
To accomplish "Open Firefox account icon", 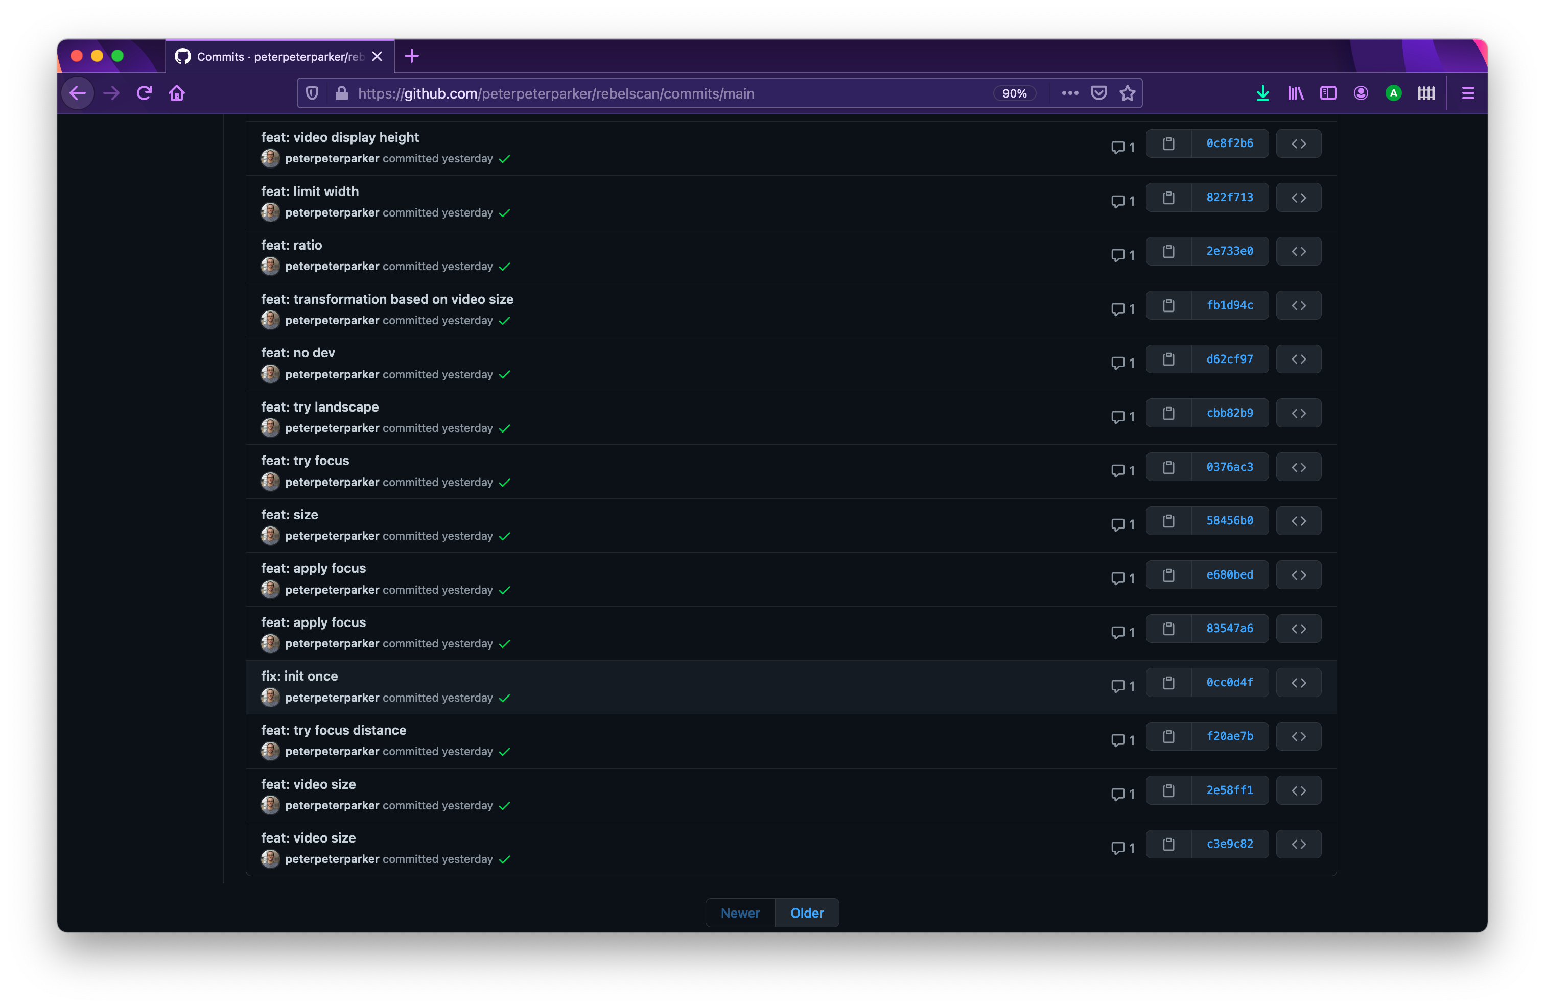I will point(1361,93).
